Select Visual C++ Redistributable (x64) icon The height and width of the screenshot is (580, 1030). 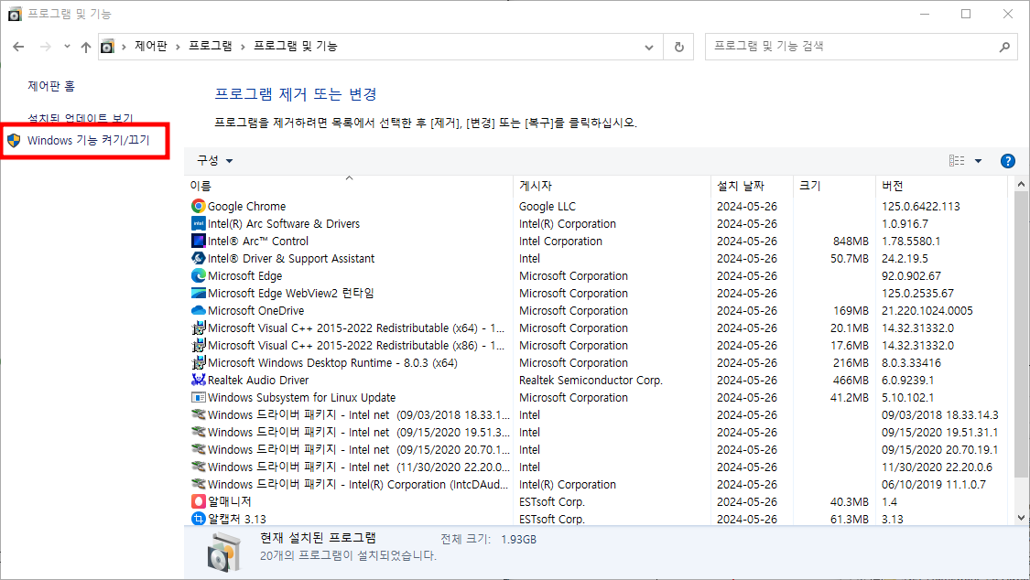tap(199, 328)
